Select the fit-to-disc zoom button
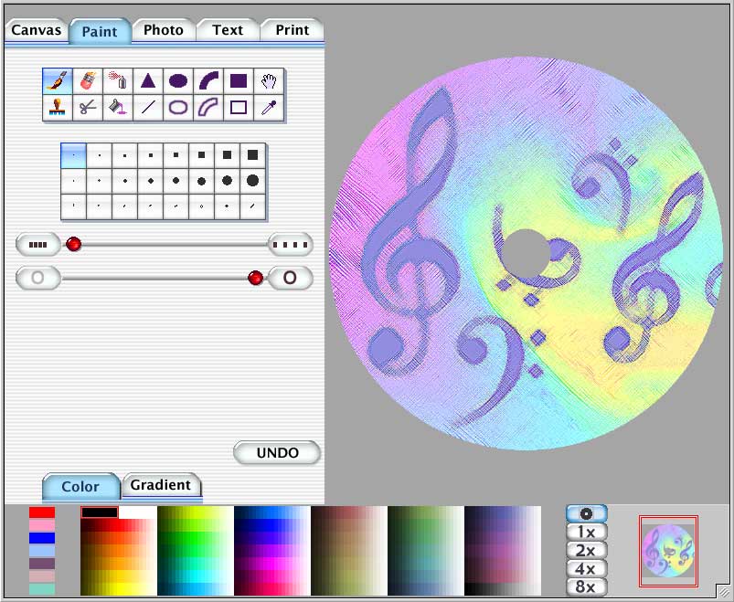 pyautogui.click(x=587, y=513)
